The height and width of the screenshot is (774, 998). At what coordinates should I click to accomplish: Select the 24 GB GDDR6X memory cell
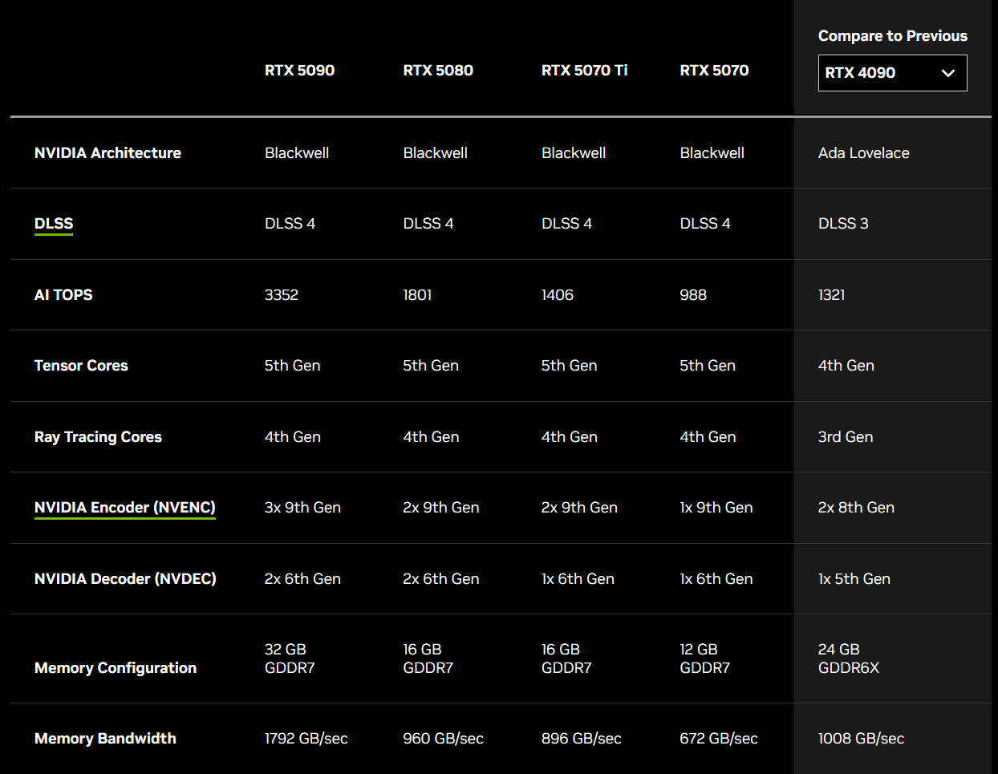tap(848, 659)
